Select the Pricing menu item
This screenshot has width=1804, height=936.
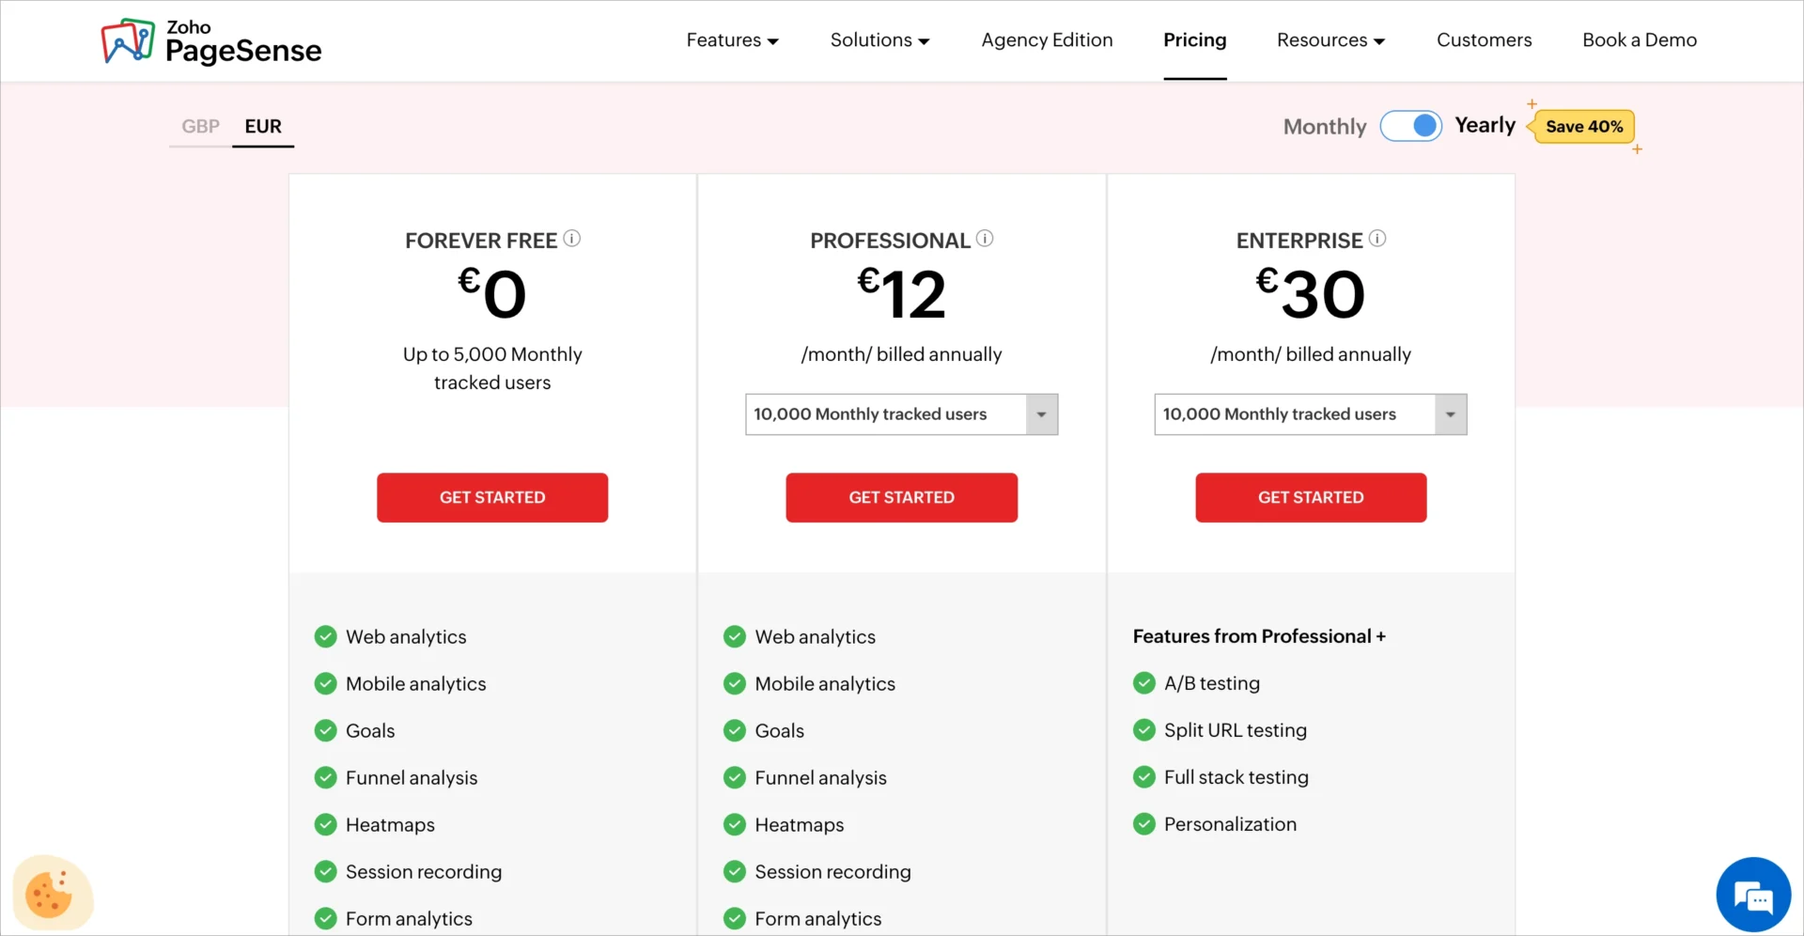1194,40
